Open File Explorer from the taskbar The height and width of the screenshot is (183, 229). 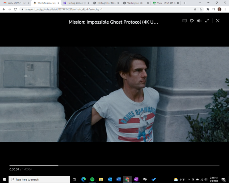[101, 179]
